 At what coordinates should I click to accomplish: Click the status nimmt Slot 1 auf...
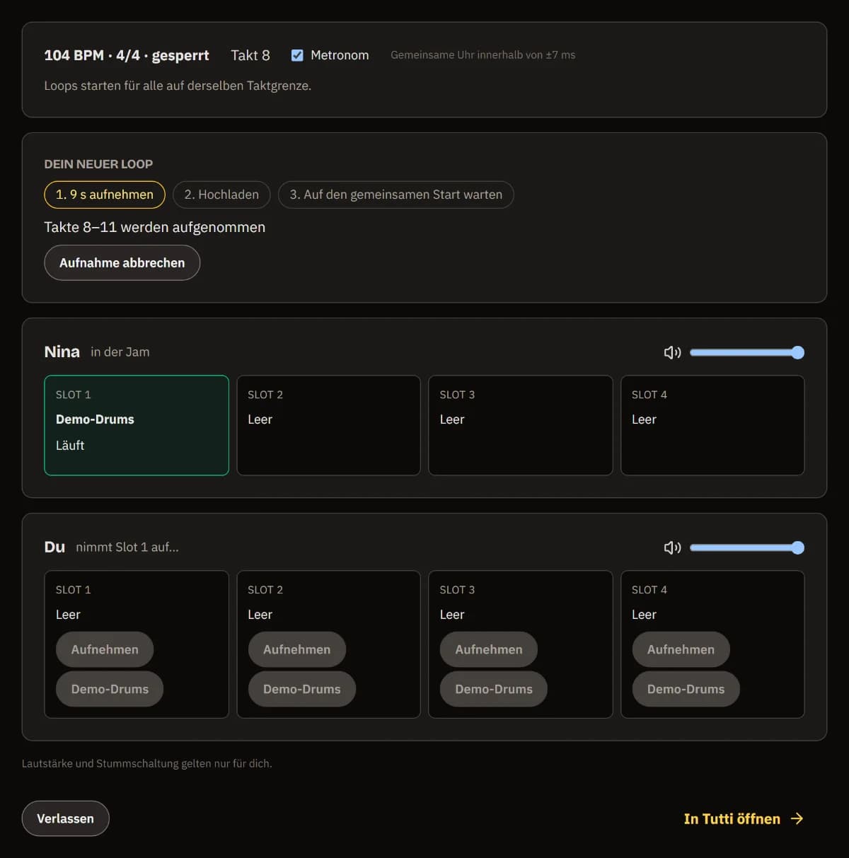[x=127, y=547]
